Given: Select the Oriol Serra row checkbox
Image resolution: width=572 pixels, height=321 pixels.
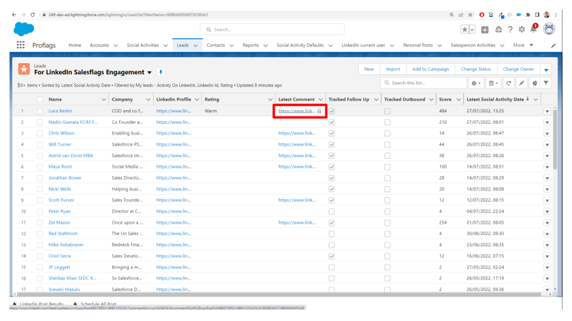Looking at the screenshot, I should coord(40,256).
